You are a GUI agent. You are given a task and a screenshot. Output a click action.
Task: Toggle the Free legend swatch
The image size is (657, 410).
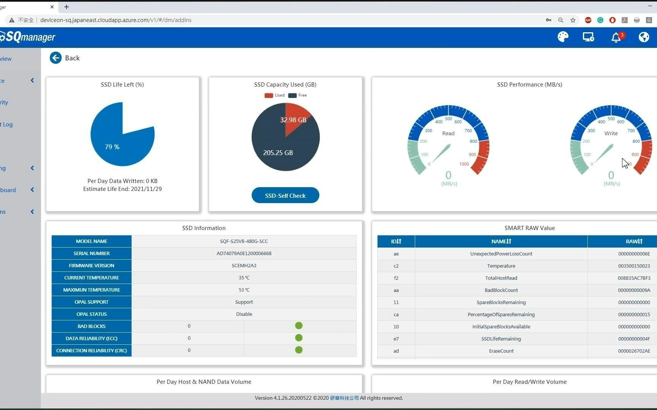[x=292, y=95]
